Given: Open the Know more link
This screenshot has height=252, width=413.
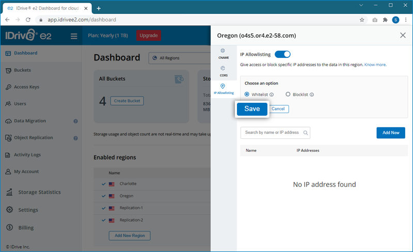Looking at the screenshot, I should [375, 65].
